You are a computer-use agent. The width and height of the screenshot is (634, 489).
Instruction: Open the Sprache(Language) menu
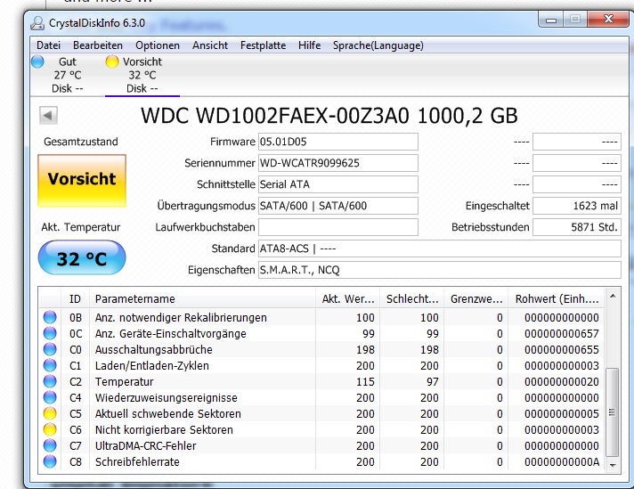[x=378, y=45]
